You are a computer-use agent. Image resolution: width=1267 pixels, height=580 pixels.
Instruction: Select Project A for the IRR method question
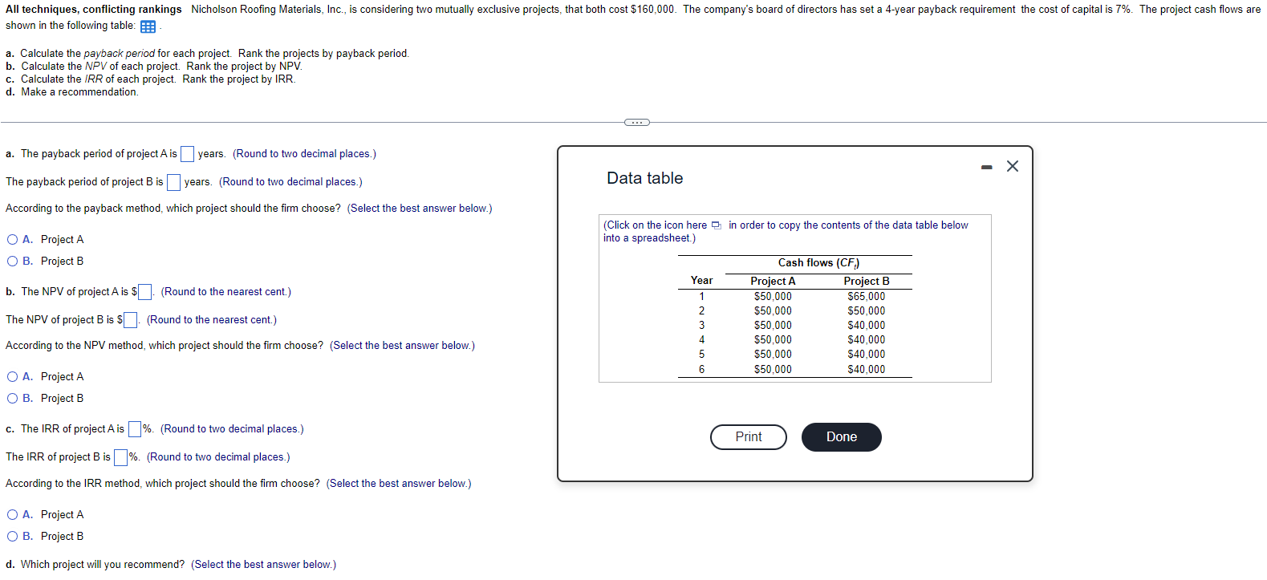pos(13,515)
